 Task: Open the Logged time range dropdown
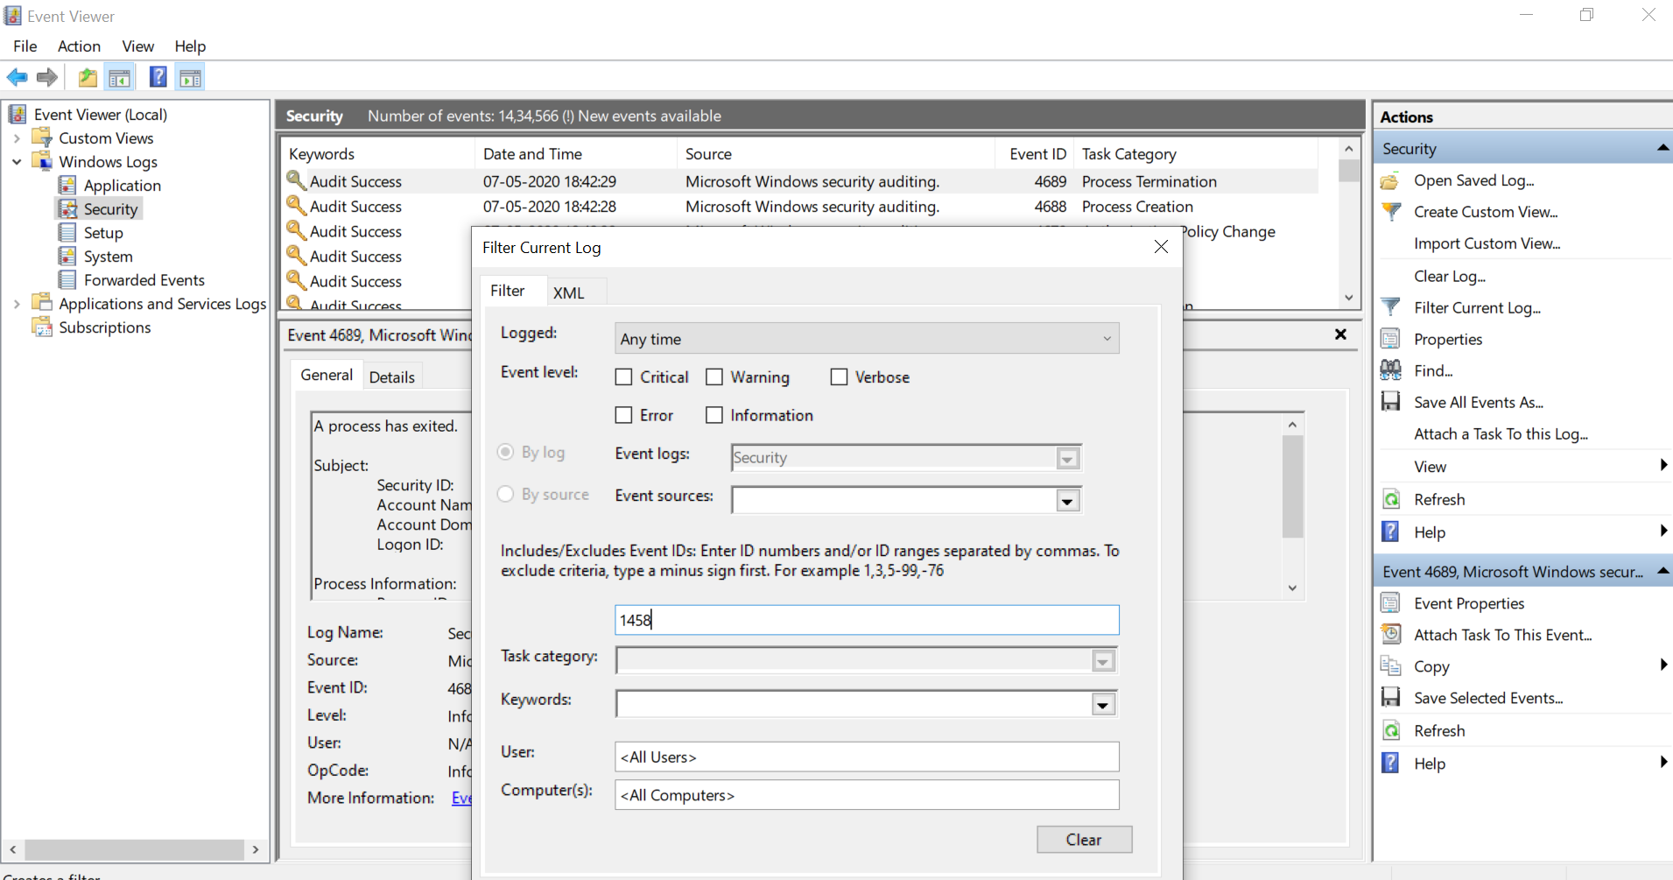(x=866, y=339)
